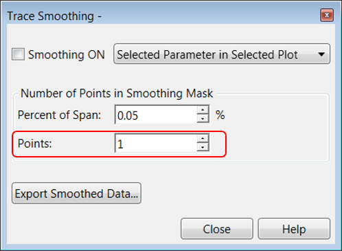Decrement Points using the down spinner arrow
Viewport: 342px width, 251px height.
click(x=203, y=147)
